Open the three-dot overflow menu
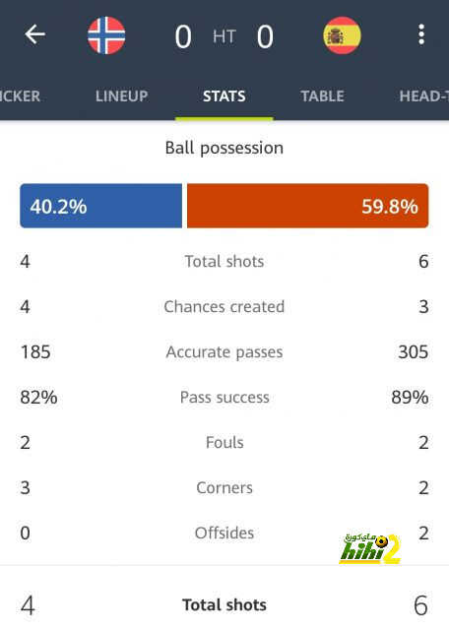The height and width of the screenshot is (630, 449). 421,34
